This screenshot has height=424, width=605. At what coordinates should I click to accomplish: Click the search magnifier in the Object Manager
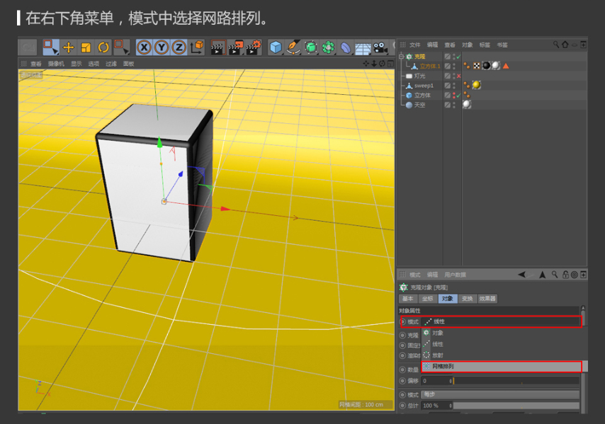[556, 45]
